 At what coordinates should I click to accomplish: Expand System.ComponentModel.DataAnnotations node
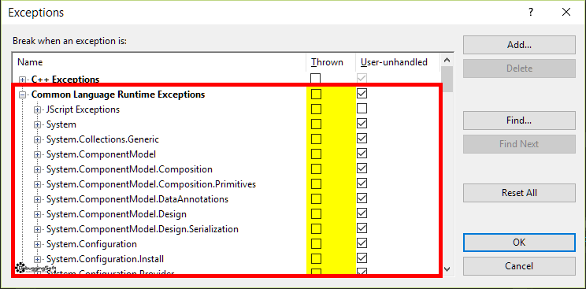(37, 199)
